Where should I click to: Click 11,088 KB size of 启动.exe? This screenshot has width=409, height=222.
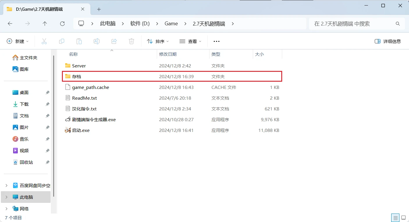click(x=269, y=130)
